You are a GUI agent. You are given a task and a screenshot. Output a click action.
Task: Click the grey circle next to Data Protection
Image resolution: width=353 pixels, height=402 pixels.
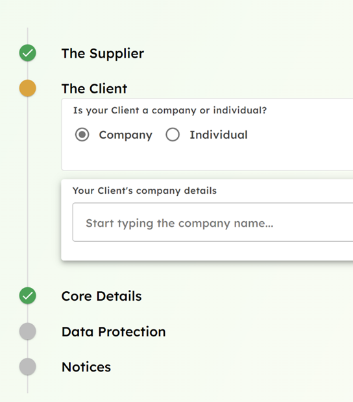(28, 331)
